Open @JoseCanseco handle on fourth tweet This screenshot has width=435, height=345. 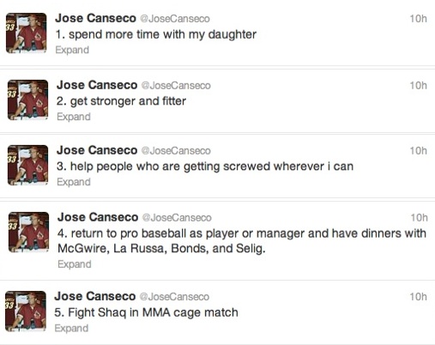(x=177, y=218)
